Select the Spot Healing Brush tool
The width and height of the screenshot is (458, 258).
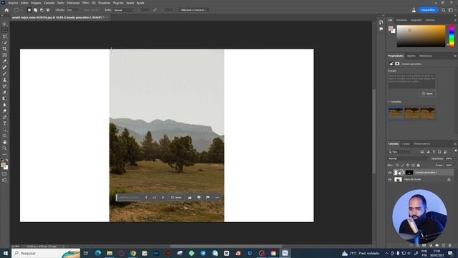pos(4,67)
